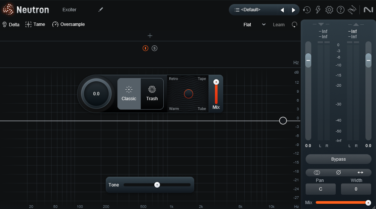Click the Retro corner label
376x209 pixels.
(x=174, y=79)
